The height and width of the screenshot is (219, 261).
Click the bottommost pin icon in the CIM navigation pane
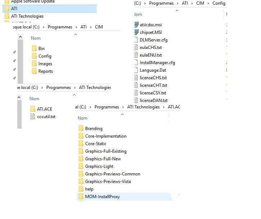[x=15, y=78]
